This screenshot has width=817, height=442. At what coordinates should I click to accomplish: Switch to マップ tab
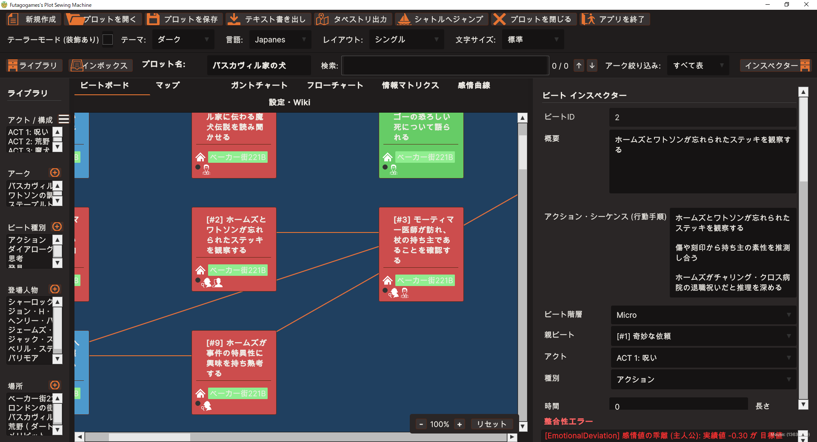(168, 85)
